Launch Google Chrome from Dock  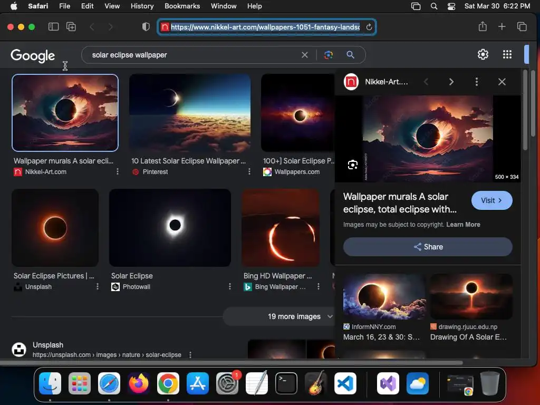[168, 383]
